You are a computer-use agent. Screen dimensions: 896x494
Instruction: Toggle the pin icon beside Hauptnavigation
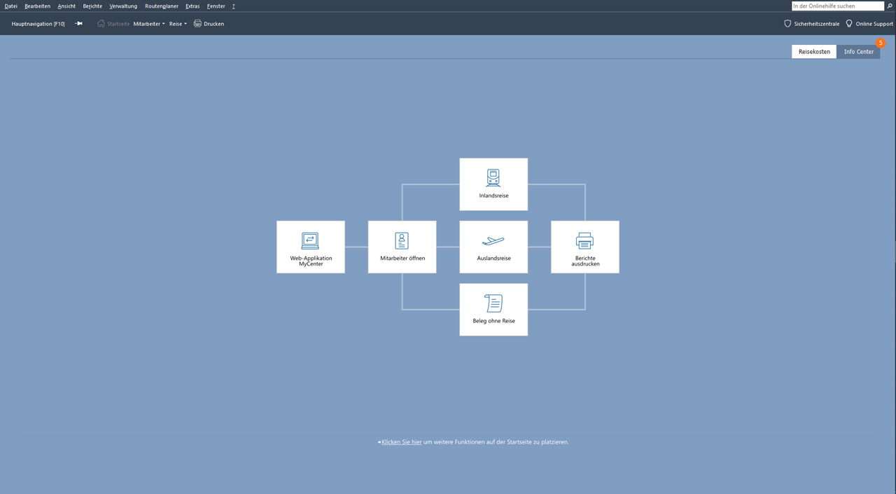pyautogui.click(x=79, y=24)
